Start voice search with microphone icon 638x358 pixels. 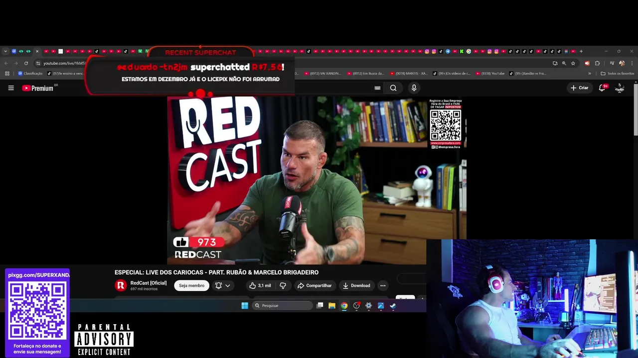(x=414, y=88)
